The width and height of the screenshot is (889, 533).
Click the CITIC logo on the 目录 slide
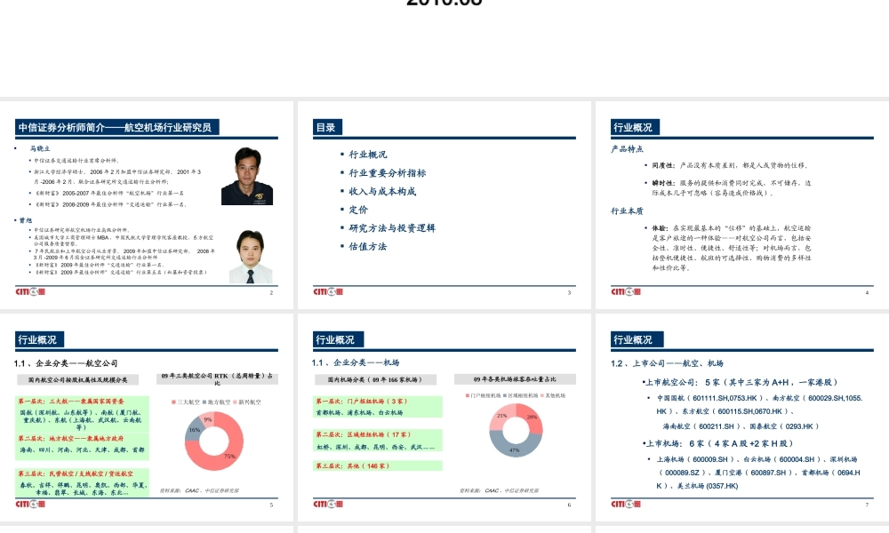[327, 290]
